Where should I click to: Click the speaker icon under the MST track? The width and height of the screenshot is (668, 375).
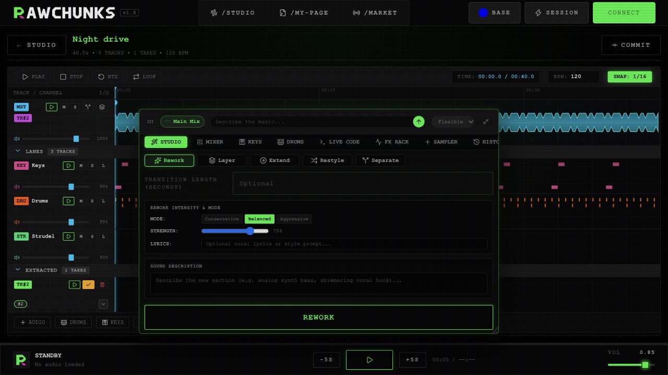point(17,139)
